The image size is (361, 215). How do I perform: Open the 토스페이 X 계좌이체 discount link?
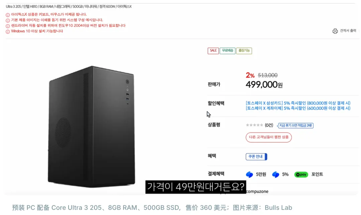click(298, 108)
